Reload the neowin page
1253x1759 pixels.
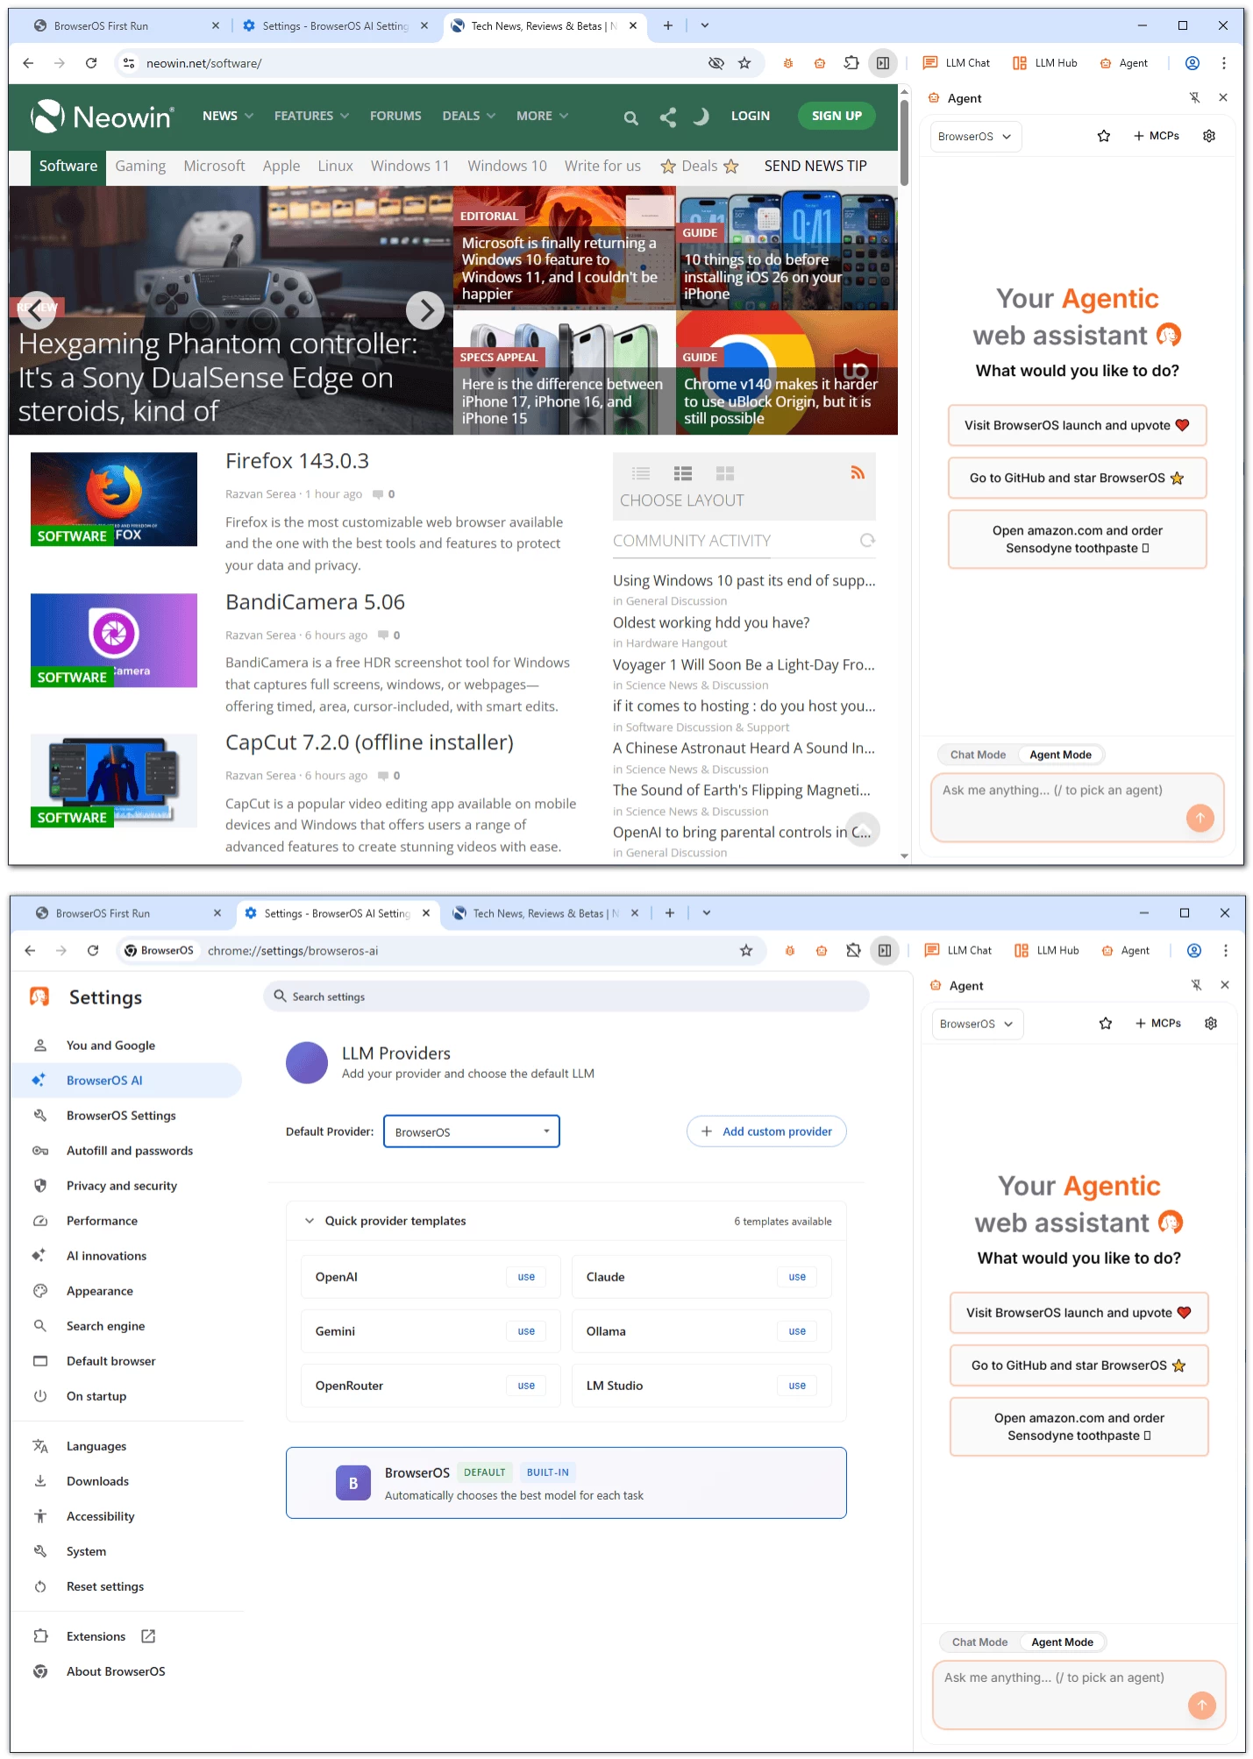[91, 63]
